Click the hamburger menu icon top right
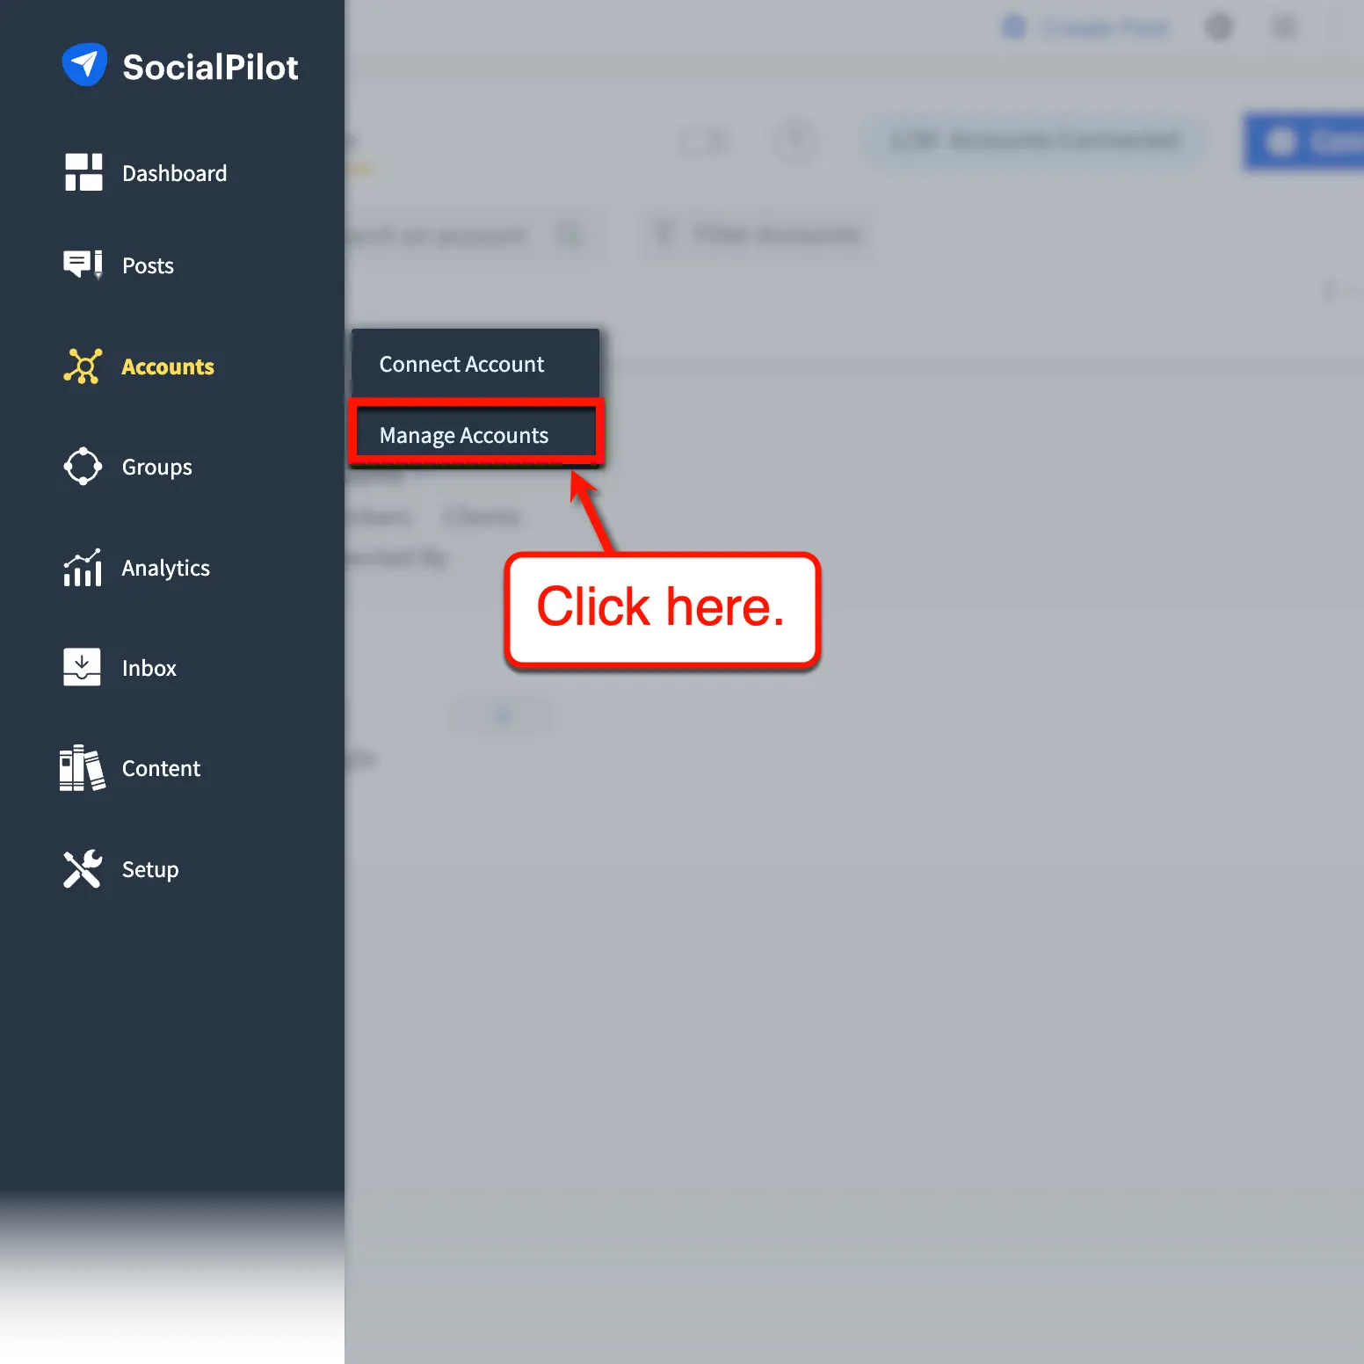This screenshot has height=1364, width=1364. pyautogui.click(x=1284, y=27)
